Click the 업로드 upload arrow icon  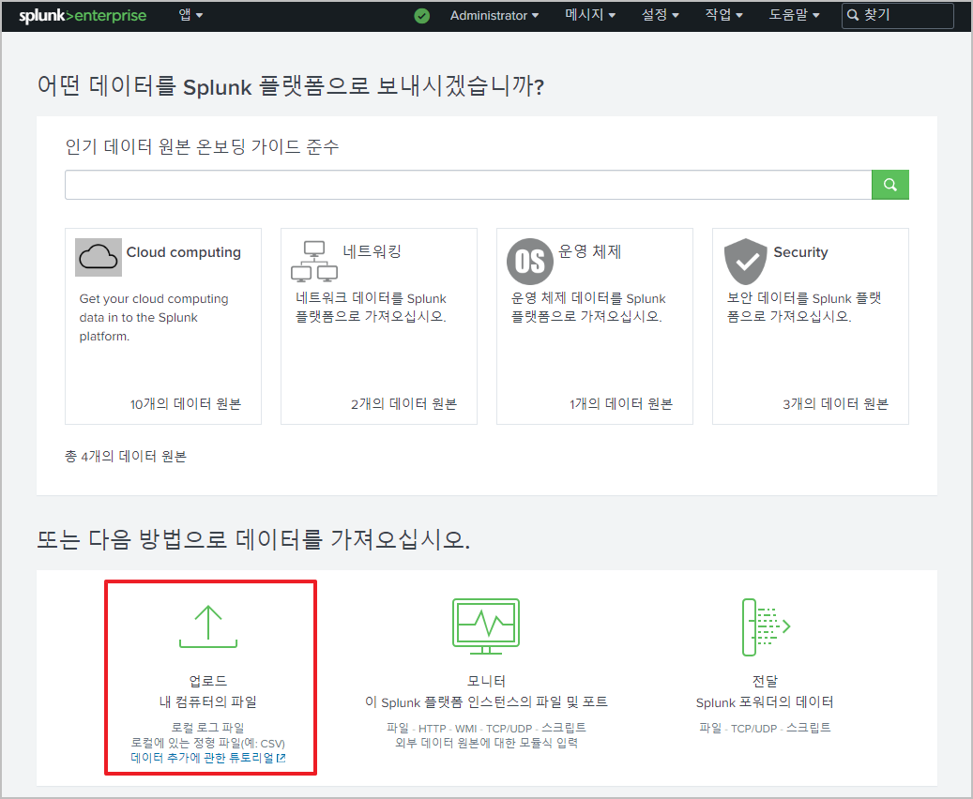point(208,626)
